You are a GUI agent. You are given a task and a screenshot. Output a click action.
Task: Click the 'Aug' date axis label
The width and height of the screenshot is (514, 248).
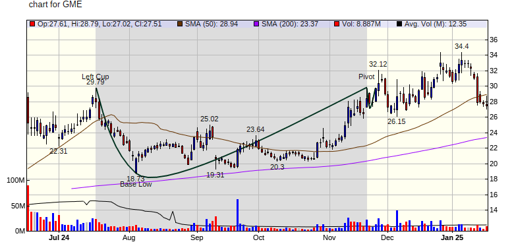(129, 237)
